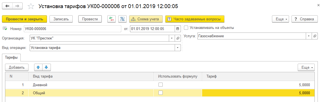Image resolution: width=322 pixels, height=102 pixels.
Task: Click the Использовать формулу column header
Action: point(178,76)
